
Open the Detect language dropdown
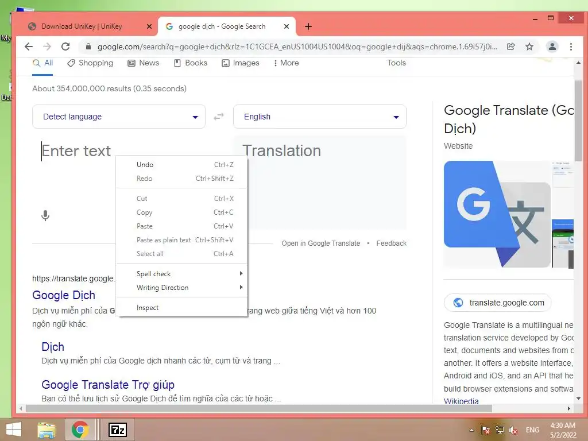(x=119, y=117)
